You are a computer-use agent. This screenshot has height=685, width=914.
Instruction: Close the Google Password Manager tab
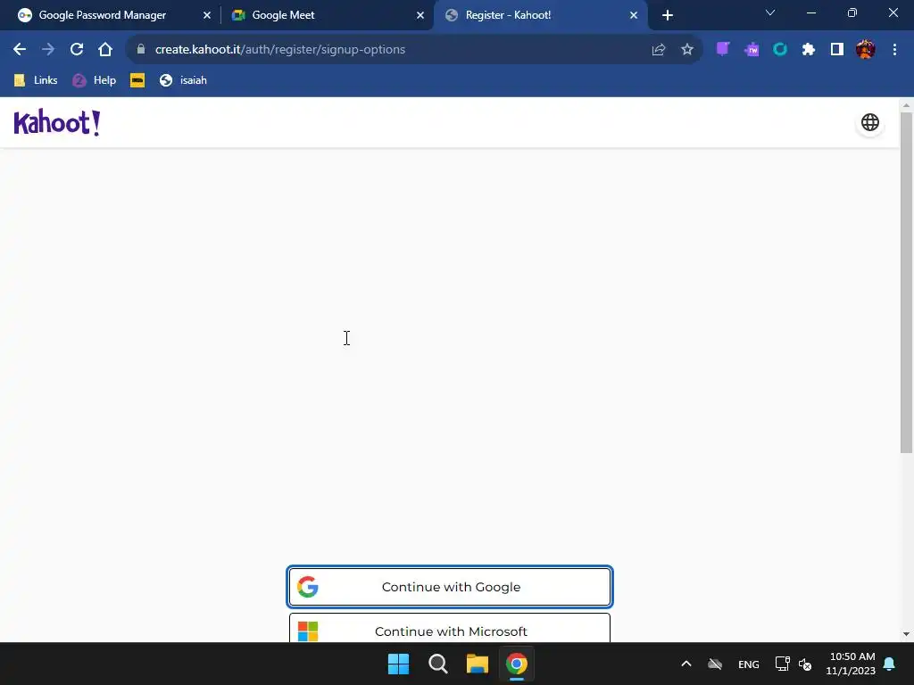pos(207,15)
